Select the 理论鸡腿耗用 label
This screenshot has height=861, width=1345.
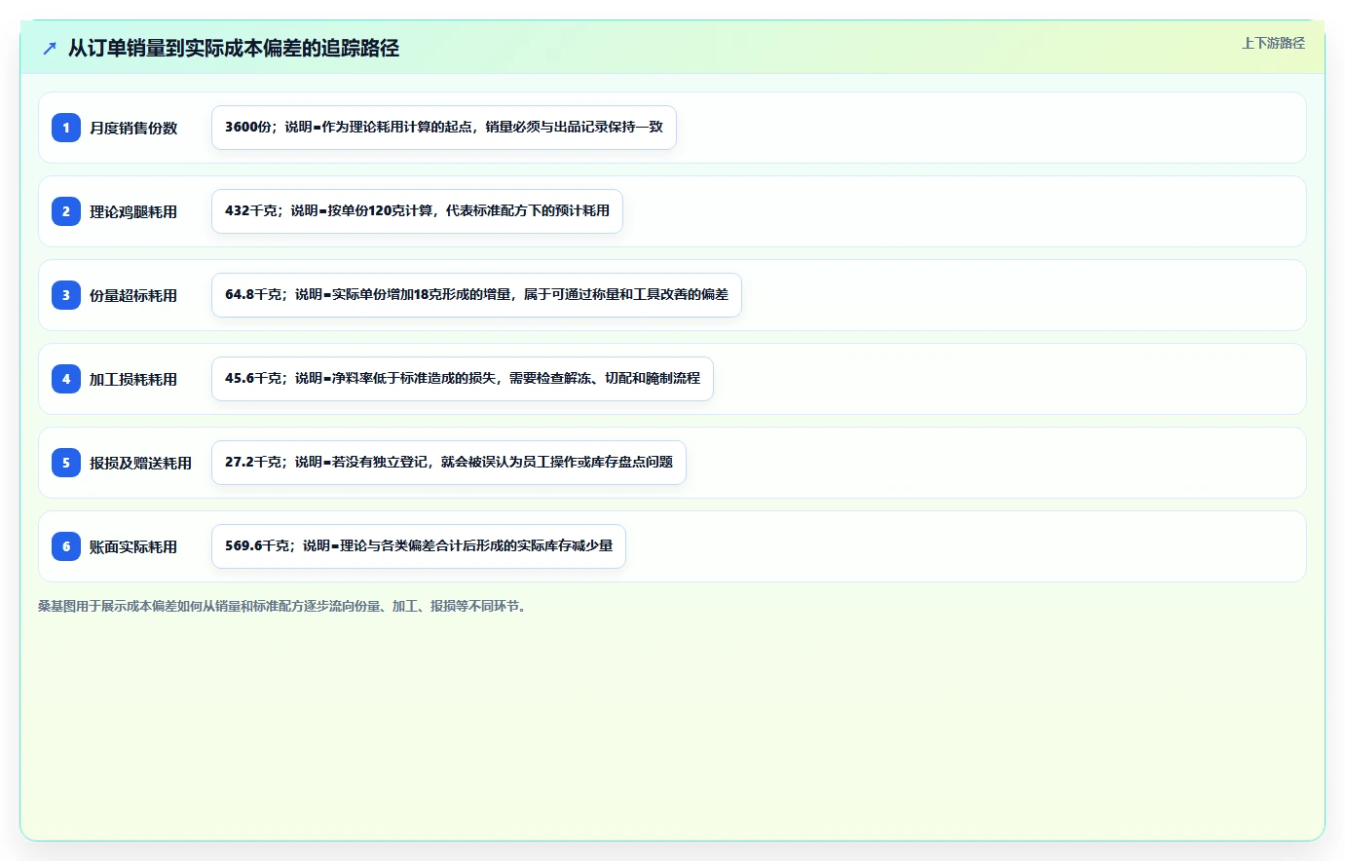tap(133, 211)
